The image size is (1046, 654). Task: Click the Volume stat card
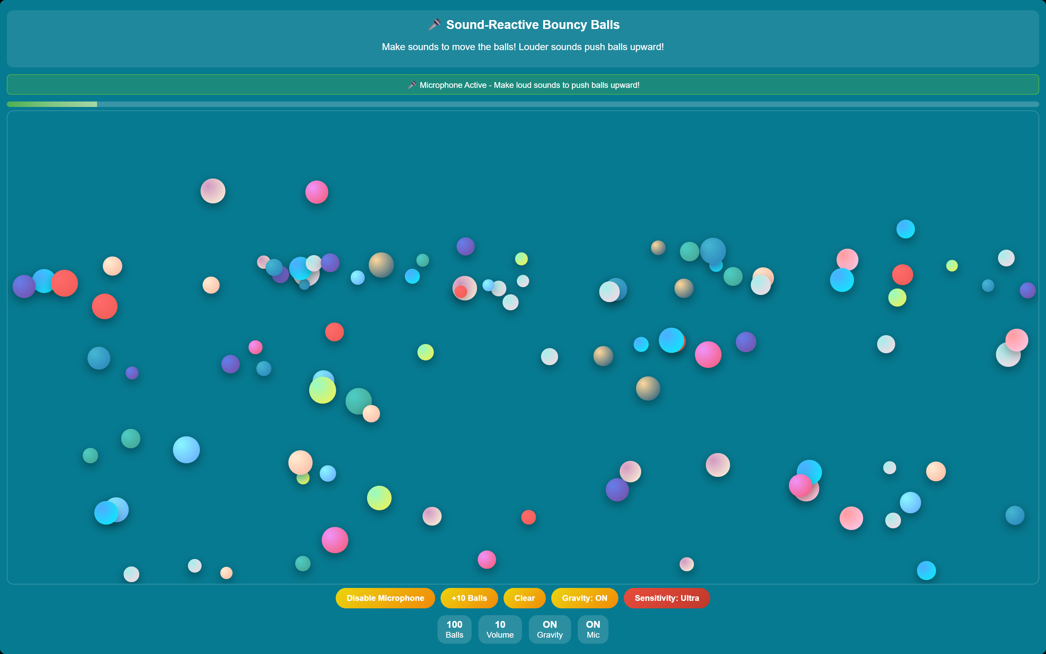point(500,629)
